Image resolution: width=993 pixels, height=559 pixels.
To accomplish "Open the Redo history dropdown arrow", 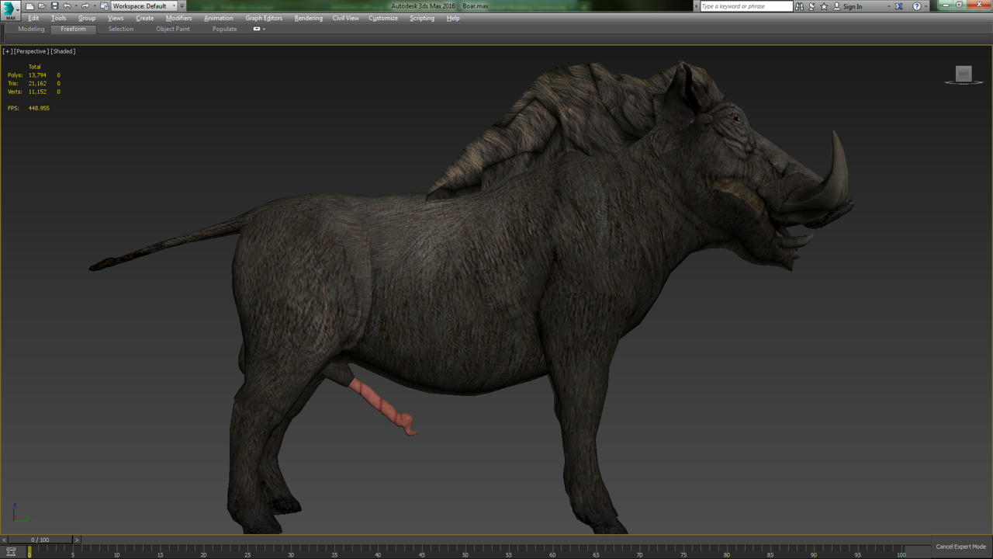I will click(95, 6).
